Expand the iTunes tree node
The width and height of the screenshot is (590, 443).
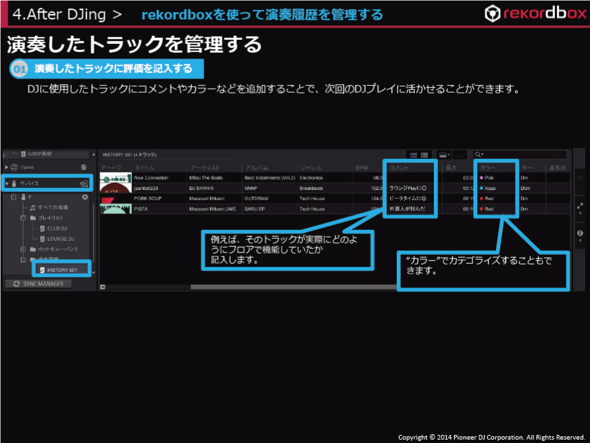pos(6,167)
